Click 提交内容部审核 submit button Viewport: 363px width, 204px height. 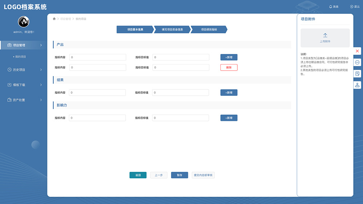coord(203,175)
